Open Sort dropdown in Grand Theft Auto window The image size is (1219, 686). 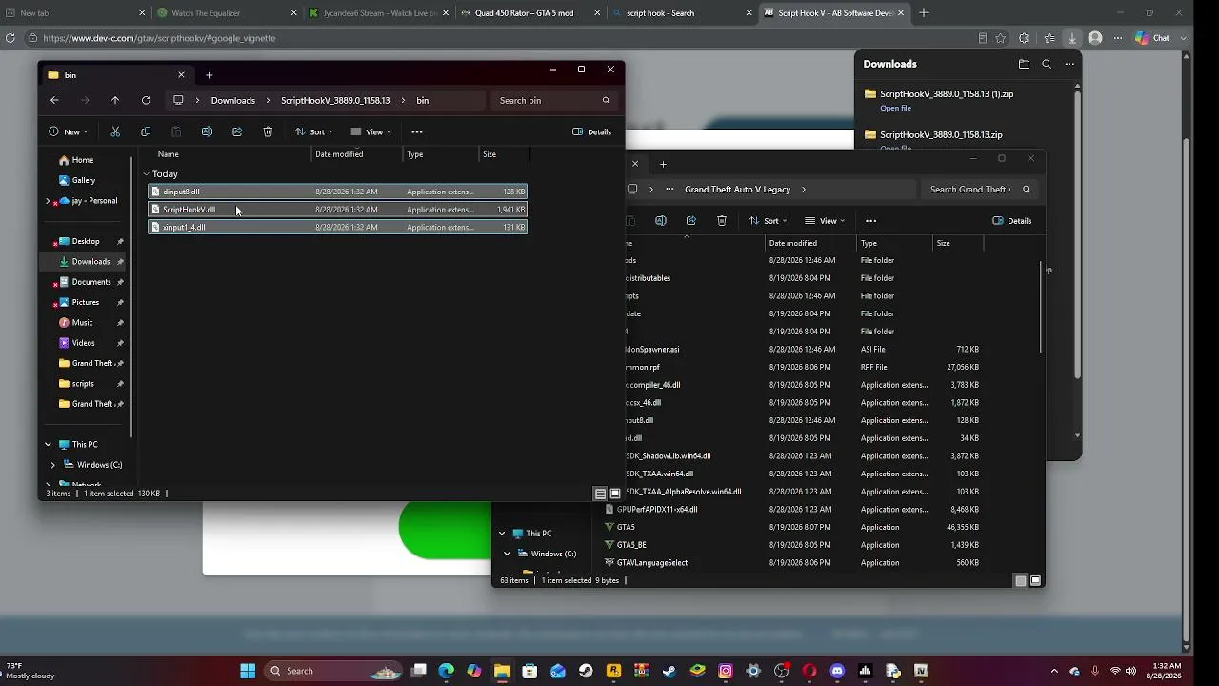pos(768,221)
